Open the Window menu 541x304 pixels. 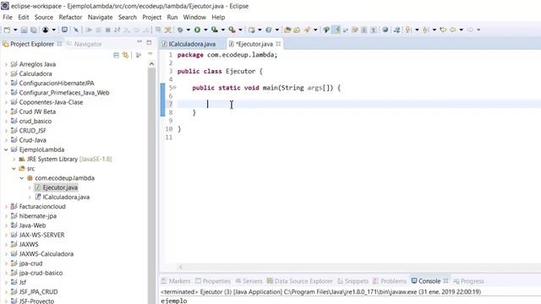tap(194, 17)
